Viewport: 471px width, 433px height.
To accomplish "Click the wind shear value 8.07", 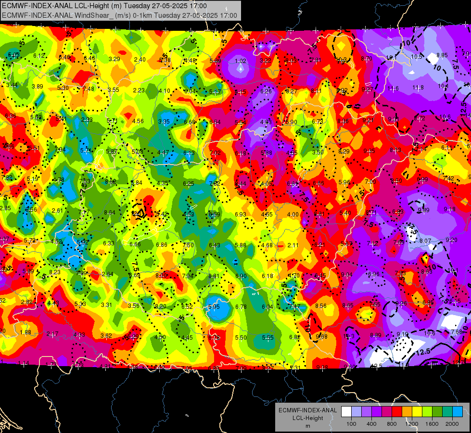I will pos(425,241).
